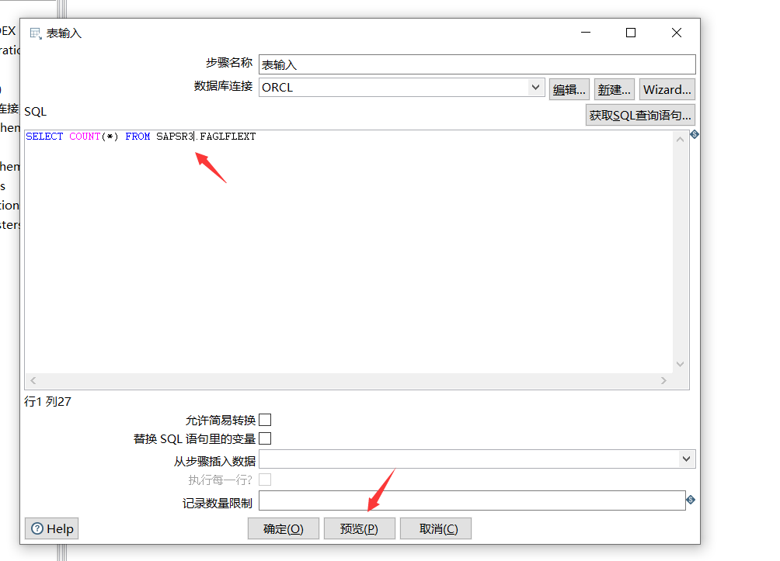Click the SELECT keyword in the SQL
The height and width of the screenshot is (561, 780).
click(x=44, y=136)
